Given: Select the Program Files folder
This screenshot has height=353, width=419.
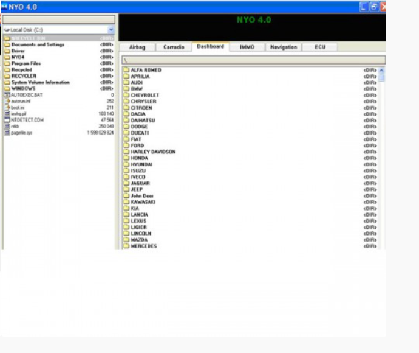Looking at the screenshot, I should 59,63.
